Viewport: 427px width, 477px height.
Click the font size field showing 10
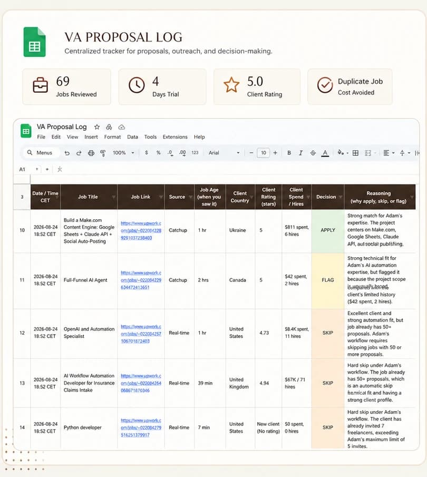263,153
